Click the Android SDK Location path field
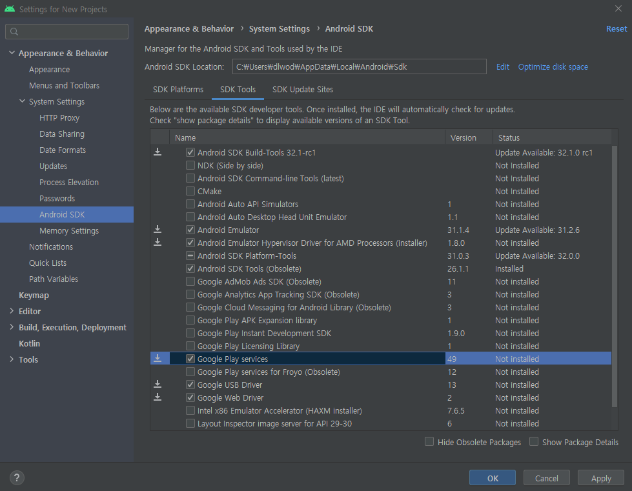 (x=359, y=66)
